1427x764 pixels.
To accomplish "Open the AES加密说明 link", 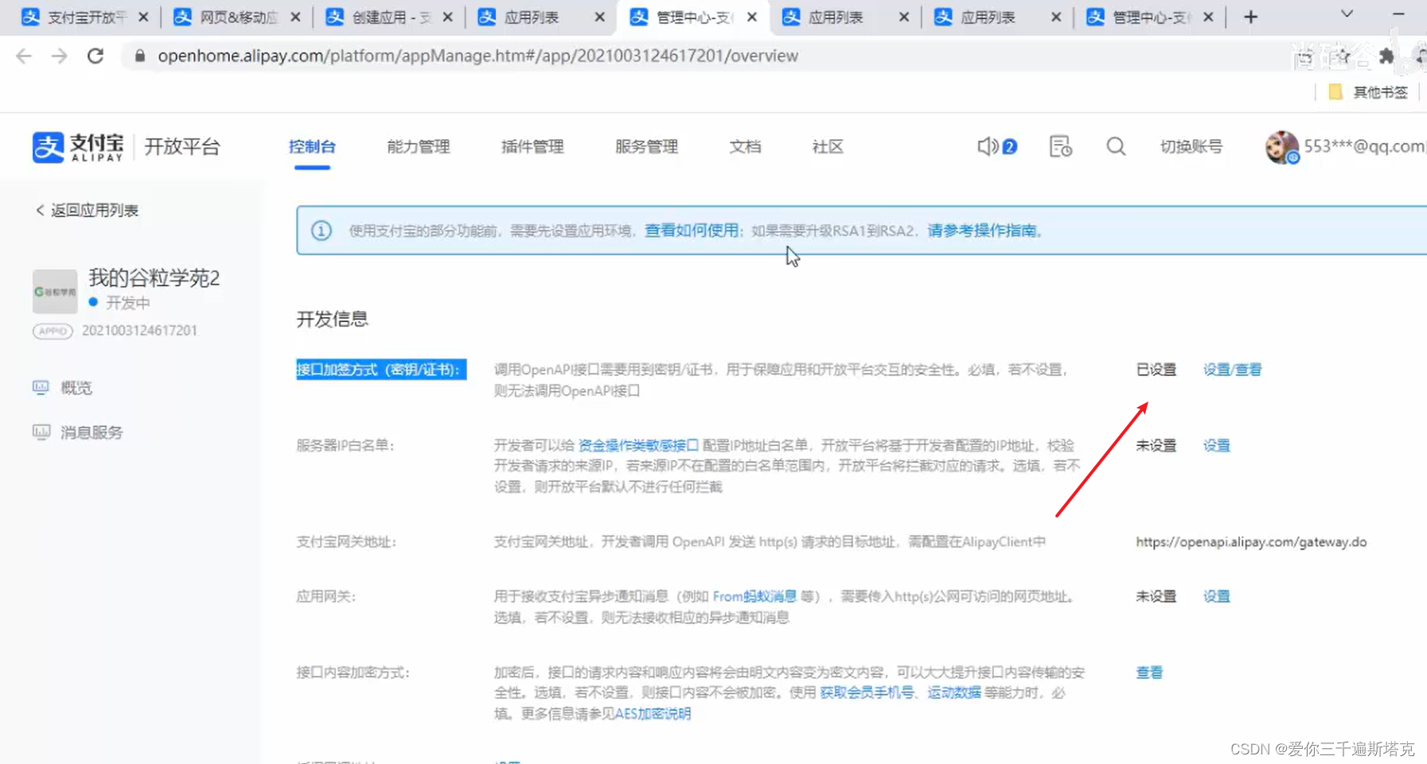I will point(653,714).
